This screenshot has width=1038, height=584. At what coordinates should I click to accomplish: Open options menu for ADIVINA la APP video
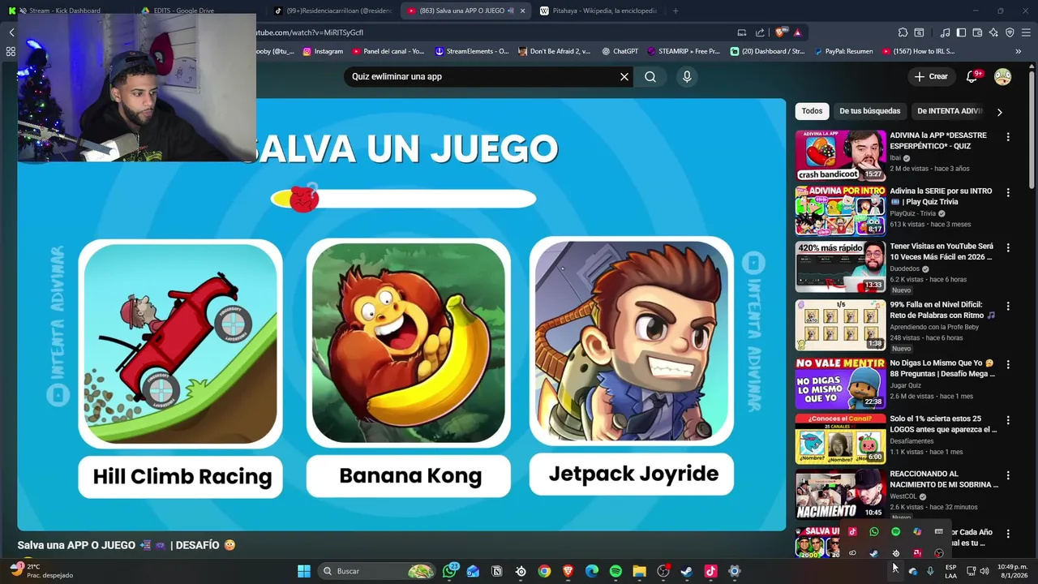[x=1008, y=137]
